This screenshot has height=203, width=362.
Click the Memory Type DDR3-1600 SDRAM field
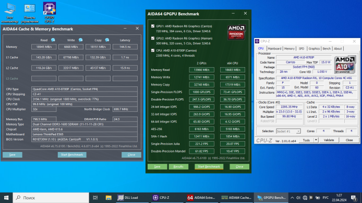(x=85, y=124)
